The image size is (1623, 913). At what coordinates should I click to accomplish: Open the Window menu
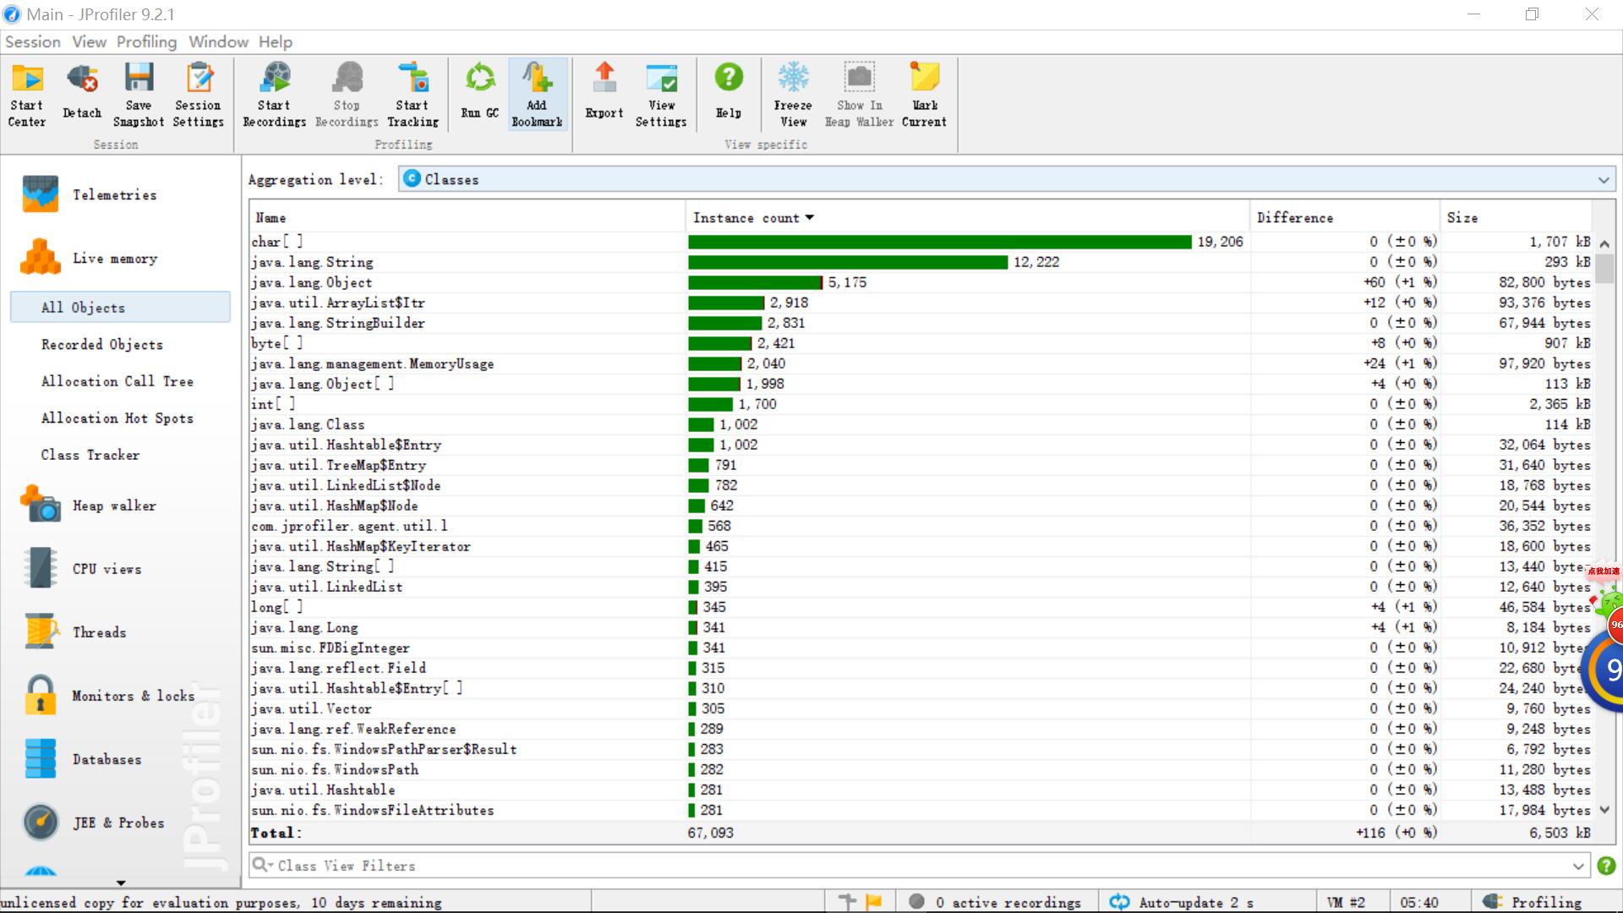[x=218, y=41]
